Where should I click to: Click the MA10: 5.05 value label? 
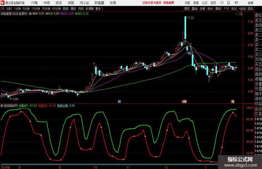pyautogui.click(x=52, y=14)
